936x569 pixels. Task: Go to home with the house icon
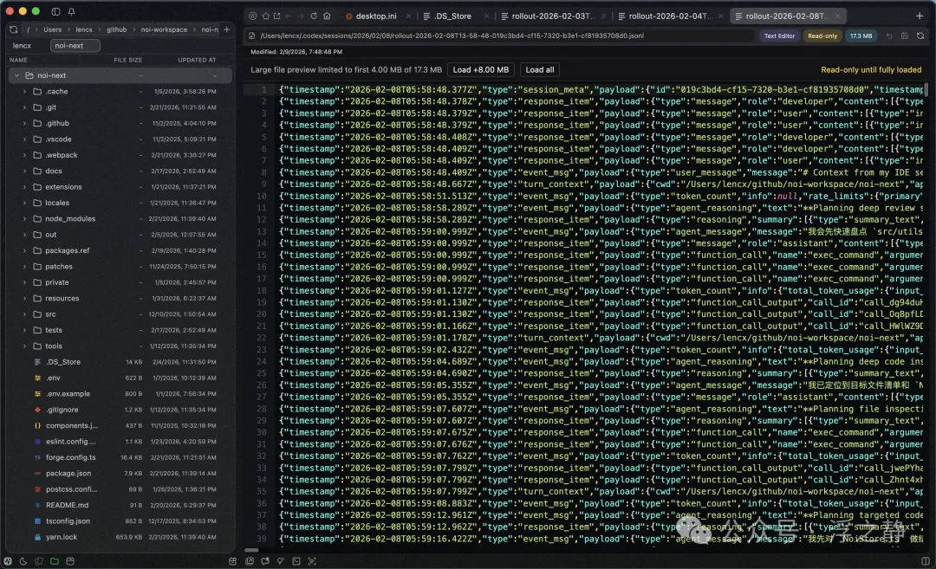click(327, 16)
